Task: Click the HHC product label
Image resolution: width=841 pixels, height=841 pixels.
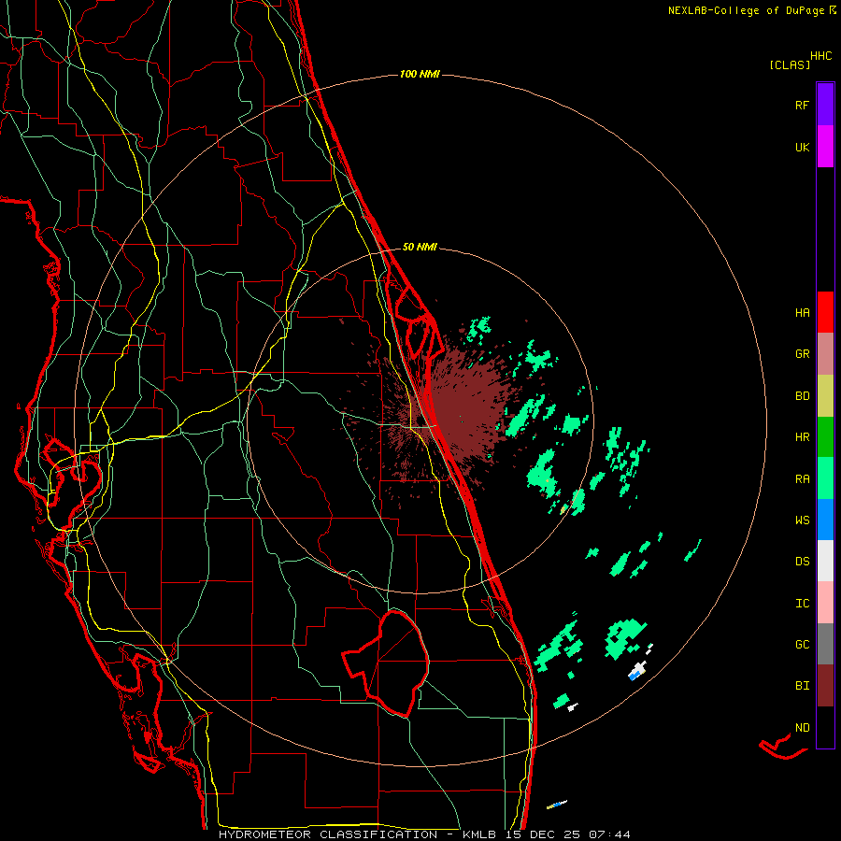Action: (820, 56)
